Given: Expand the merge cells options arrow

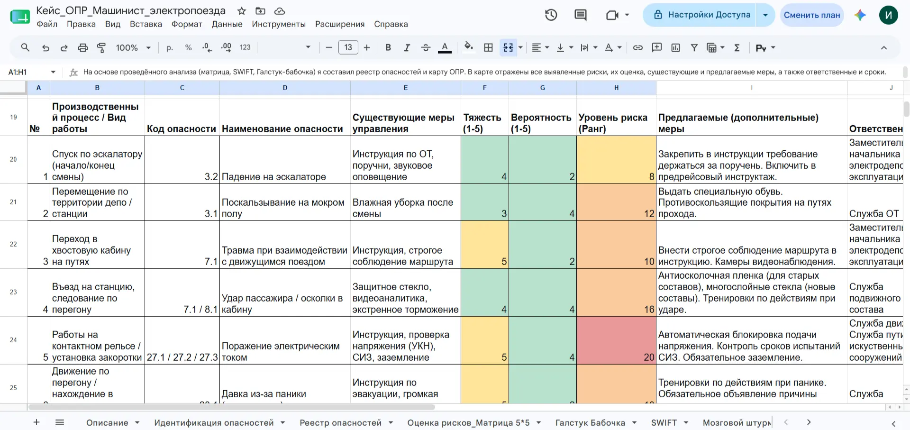Looking at the screenshot, I should click(x=520, y=47).
